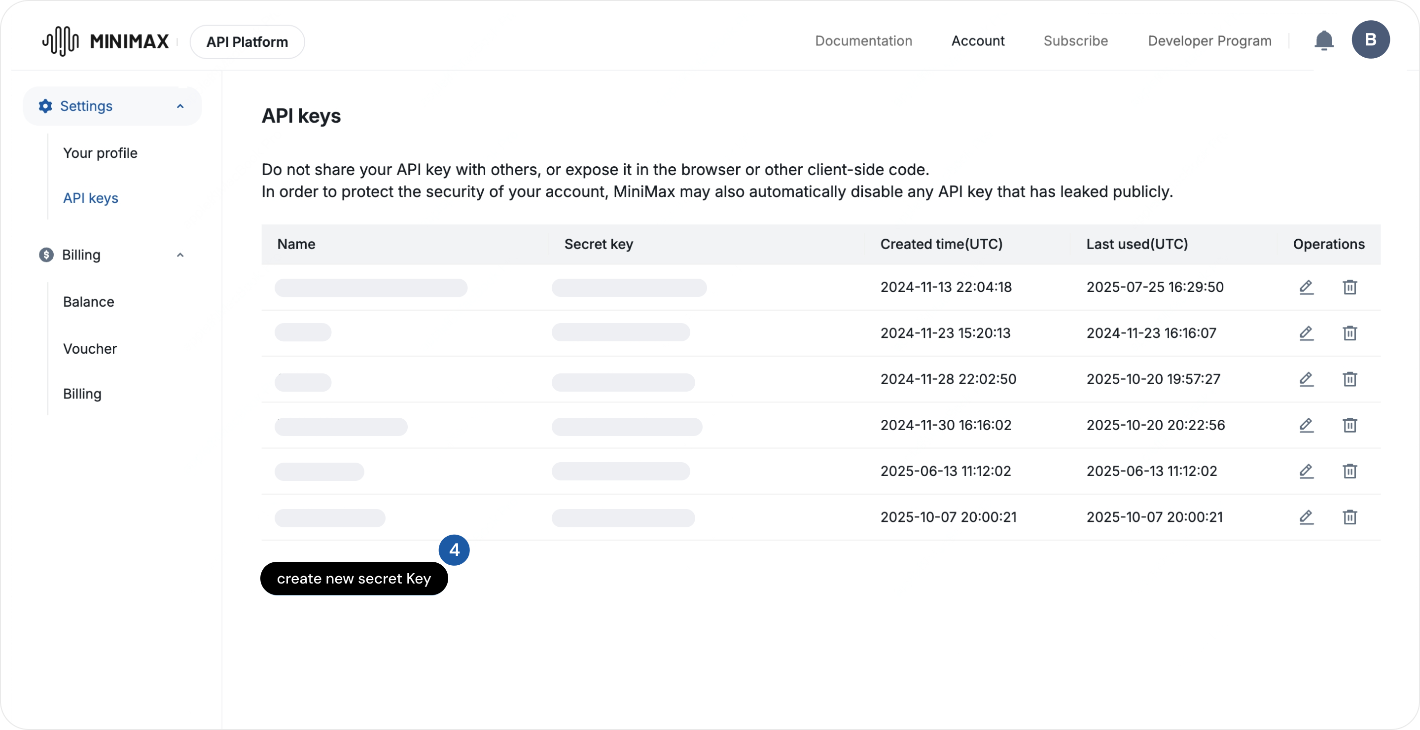Delete the key created 2024-11-13 22:04:18
The height and width of the screenshot is (730, 1420).
(1349, 287)
